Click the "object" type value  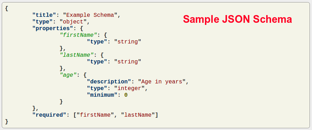tap(73, 22)
